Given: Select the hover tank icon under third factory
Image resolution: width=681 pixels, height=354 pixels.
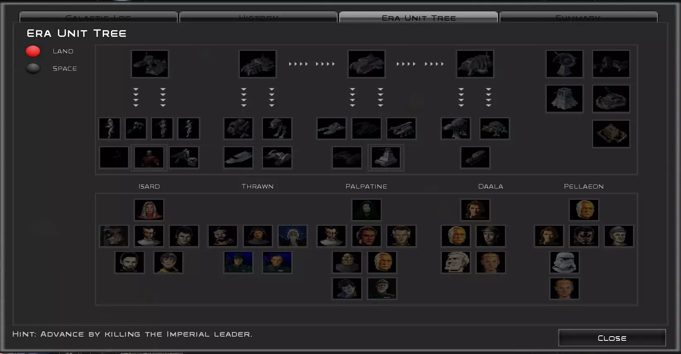Looking at the screenshot, I should click(x=331, y=128).
